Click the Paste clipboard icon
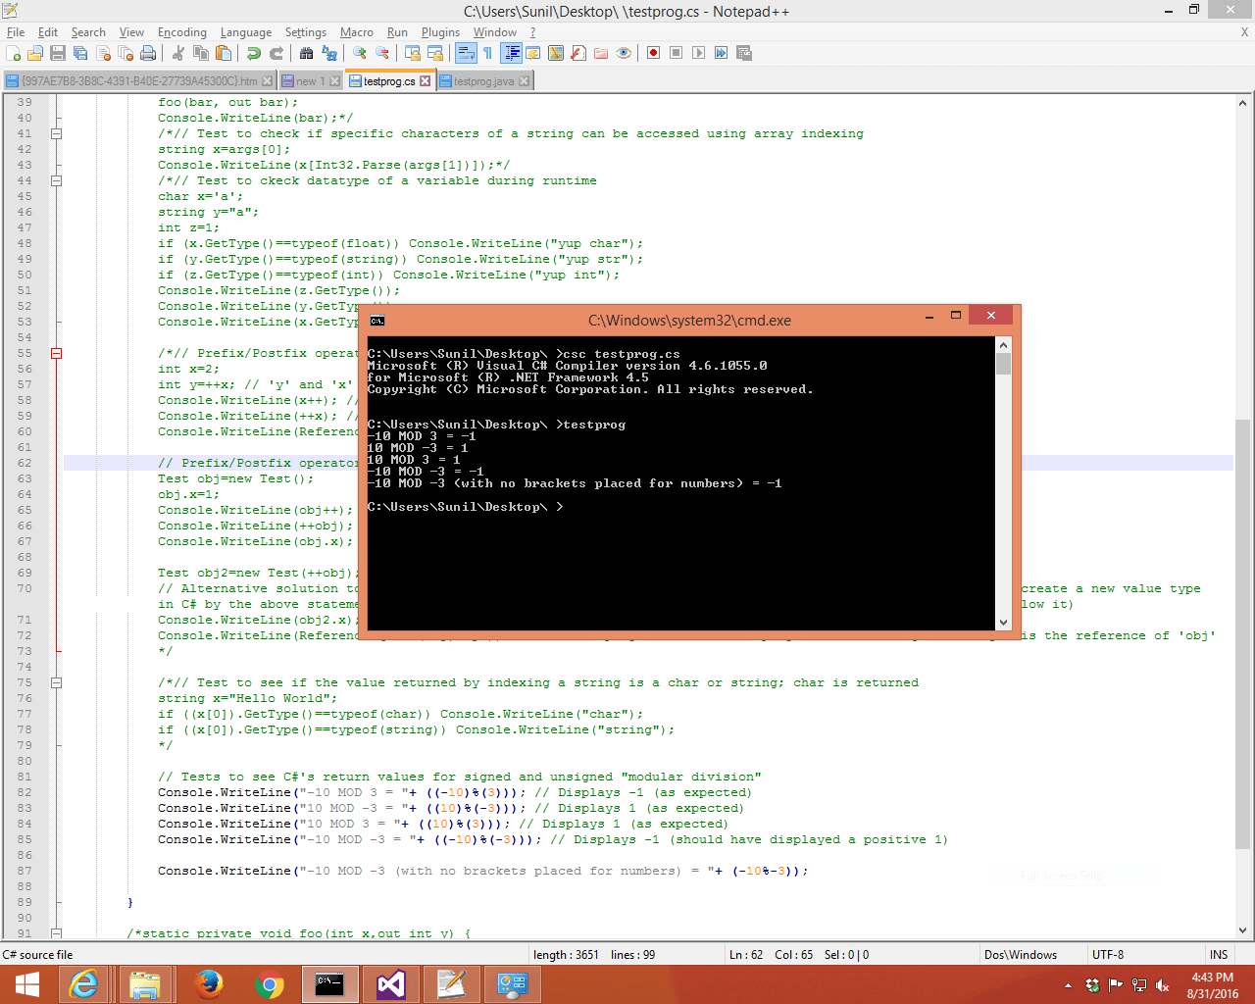The width and height of the screenshot is (1255, 1004). (x=223, y=53)
